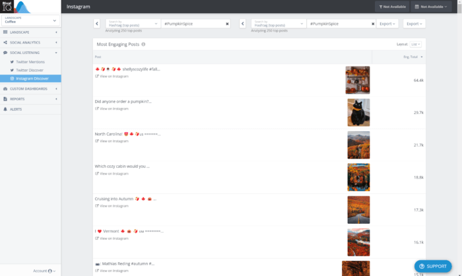Screen dimensions: 462x276
Task: Expand the Reports sidebar menu
Action: (30, 99)
